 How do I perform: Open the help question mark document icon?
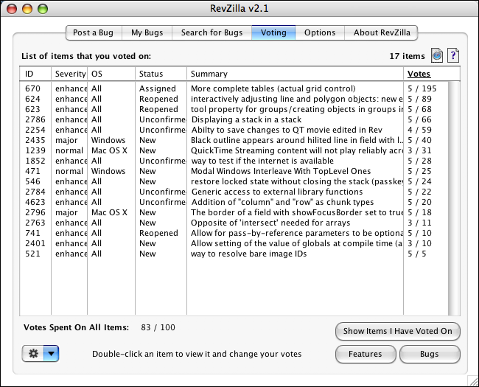click(453, 55)
